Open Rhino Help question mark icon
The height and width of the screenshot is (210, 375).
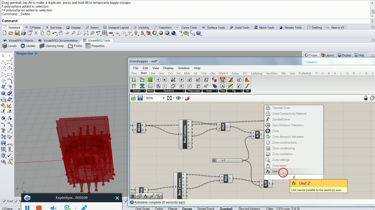(199, 33)
